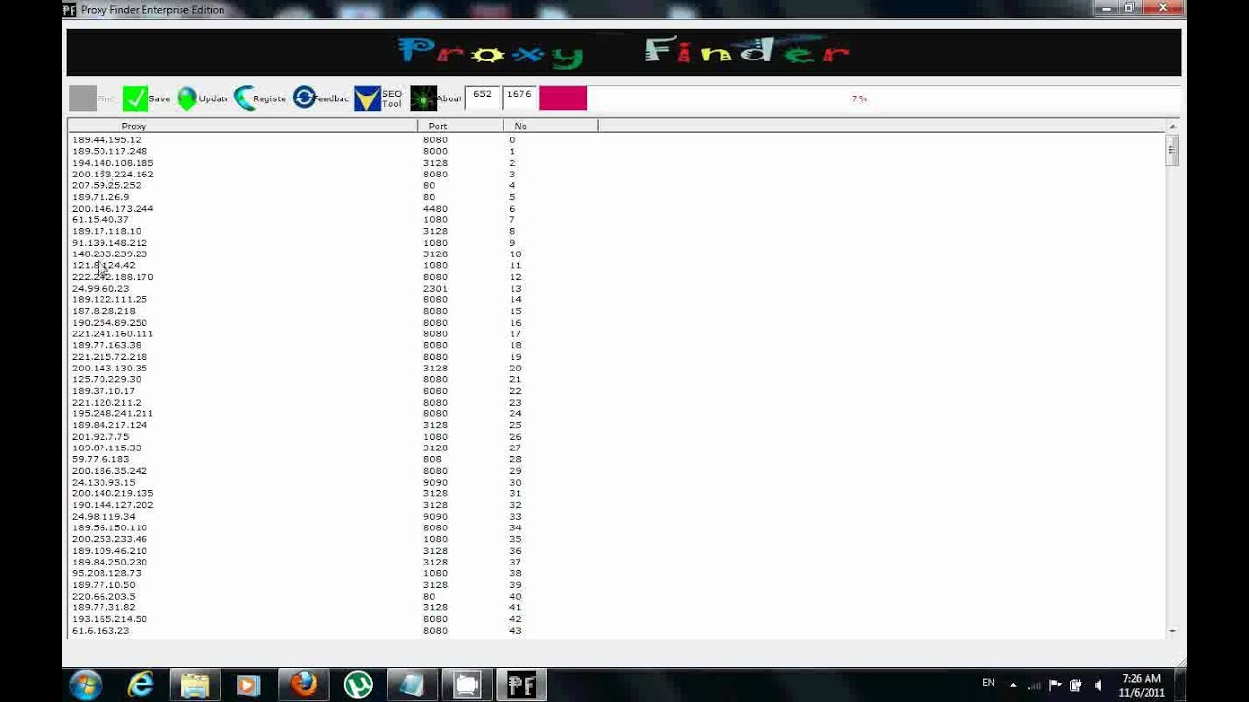1249x702 pixels.
Task: Select proxy row 61.6.163.23
Action: pos(101,631)
